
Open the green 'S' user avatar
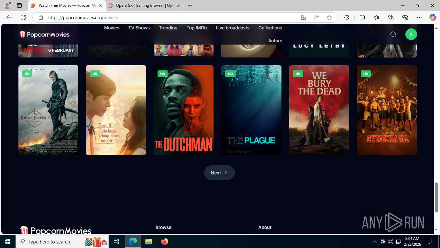pyautogui.click(x=411, y=34)
